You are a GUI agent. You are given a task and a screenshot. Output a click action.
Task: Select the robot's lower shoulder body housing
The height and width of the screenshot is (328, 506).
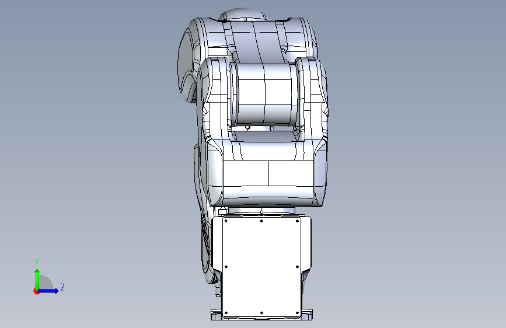pyautogui.click(x=268, y=173)
